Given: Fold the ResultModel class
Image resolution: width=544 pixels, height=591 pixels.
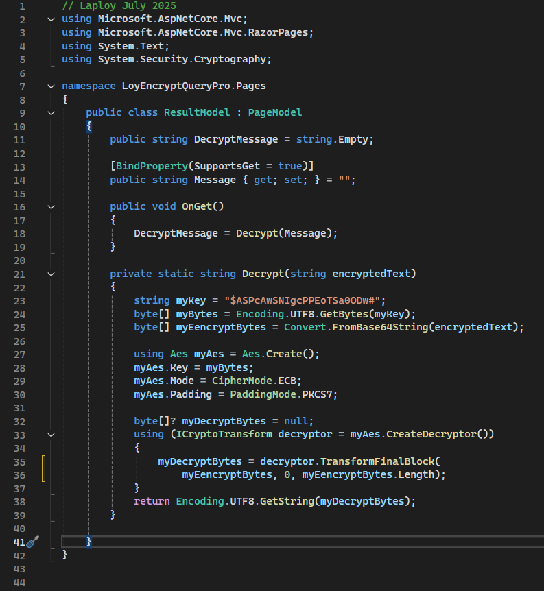Looking at the screenshot, I should coord(51,113).
